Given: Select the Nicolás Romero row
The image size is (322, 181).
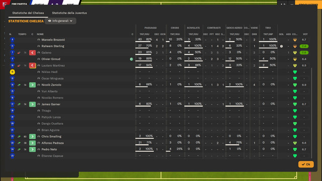Looking at the screenshot, I should [159, 98].
